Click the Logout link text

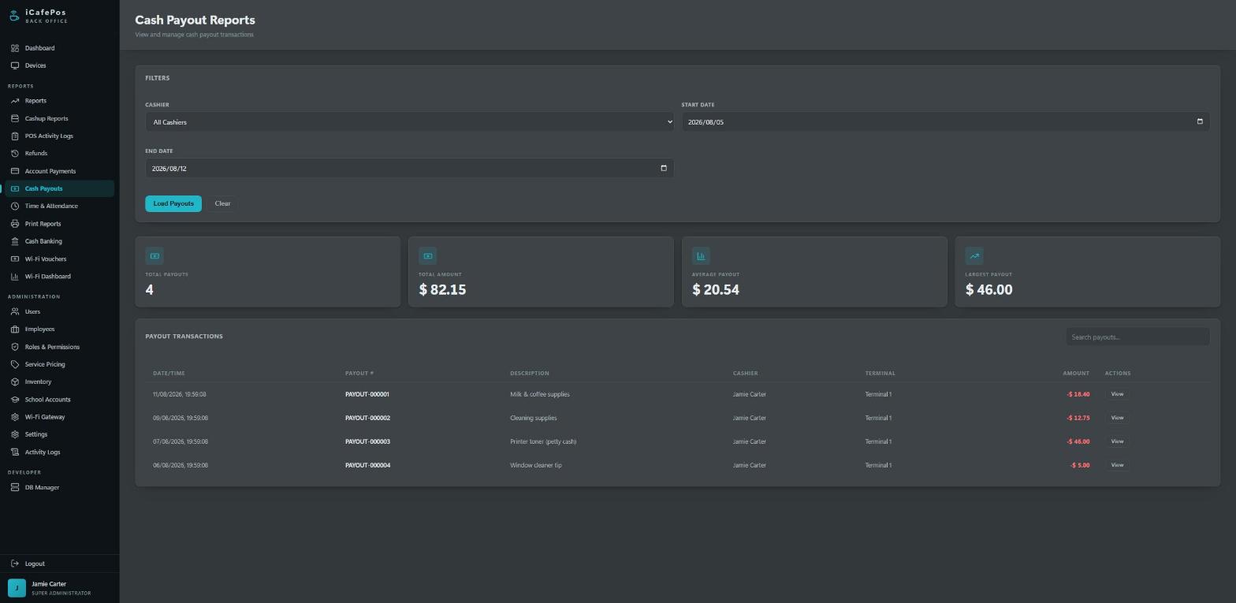click(35, 564)
